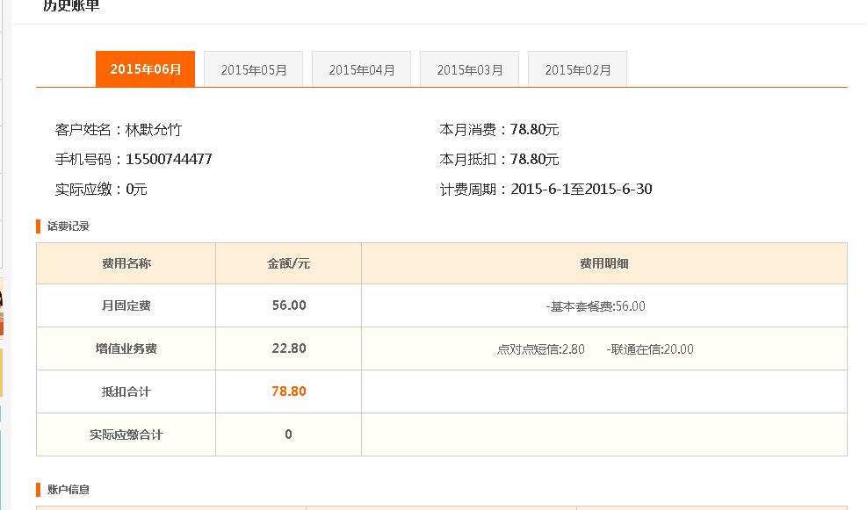Screen dimensions: 867x510
Task: Select the 月固定费 row label
Action: pyautogui.click(x=126, y=306)
